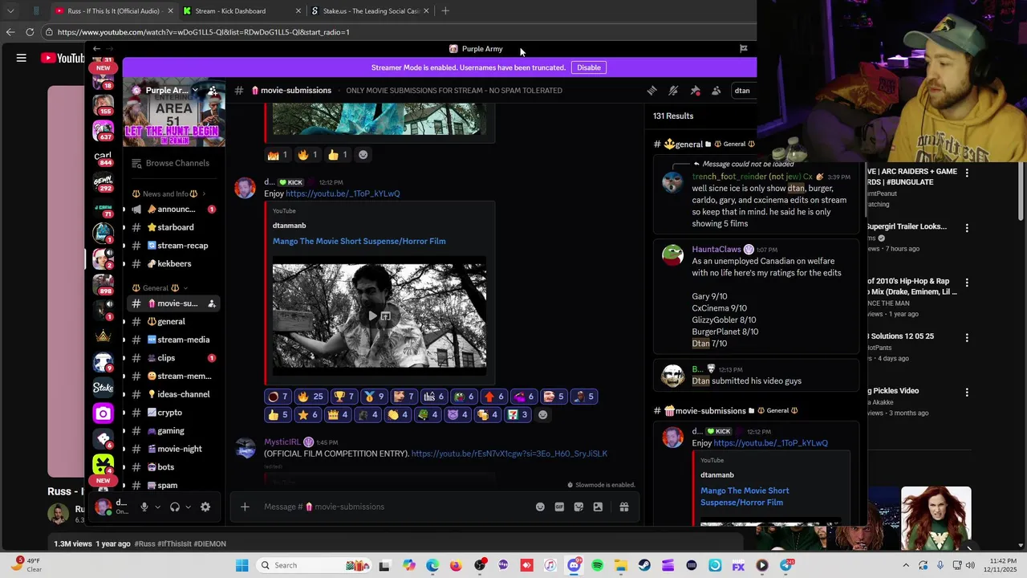Click plus attachment button in message box

click(x=245, y=507)
